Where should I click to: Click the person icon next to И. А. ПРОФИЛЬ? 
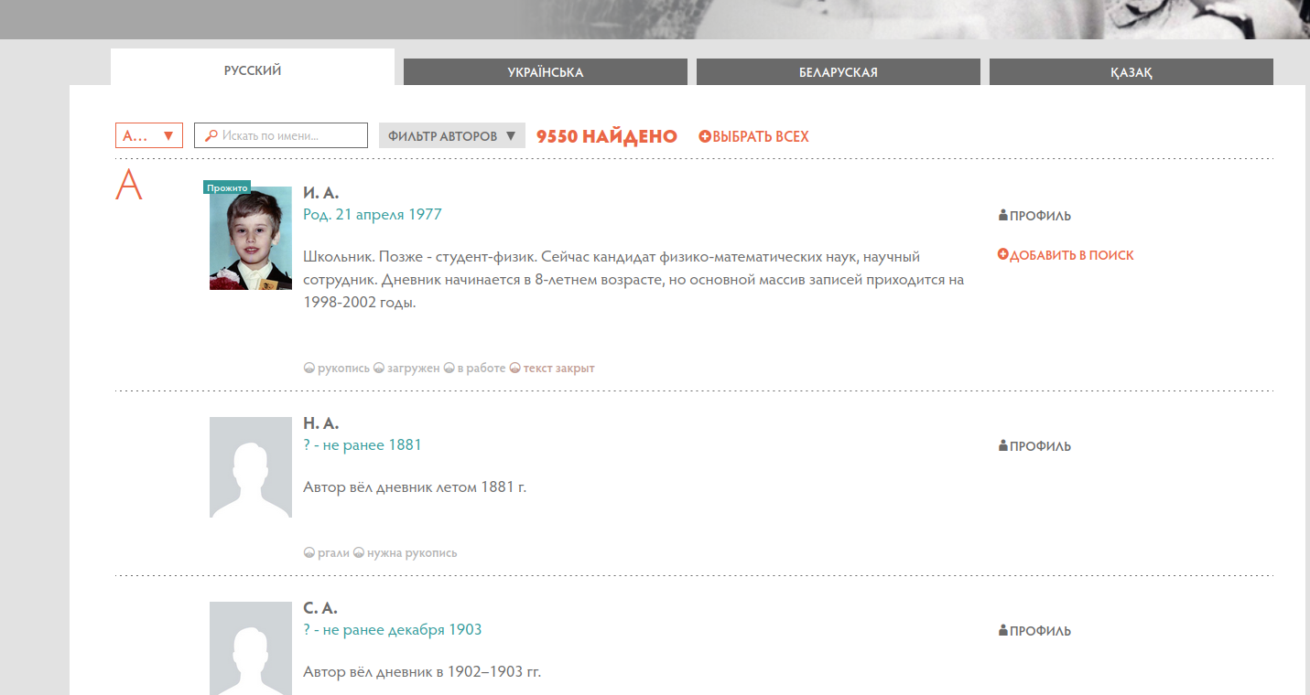point(1003,216)
